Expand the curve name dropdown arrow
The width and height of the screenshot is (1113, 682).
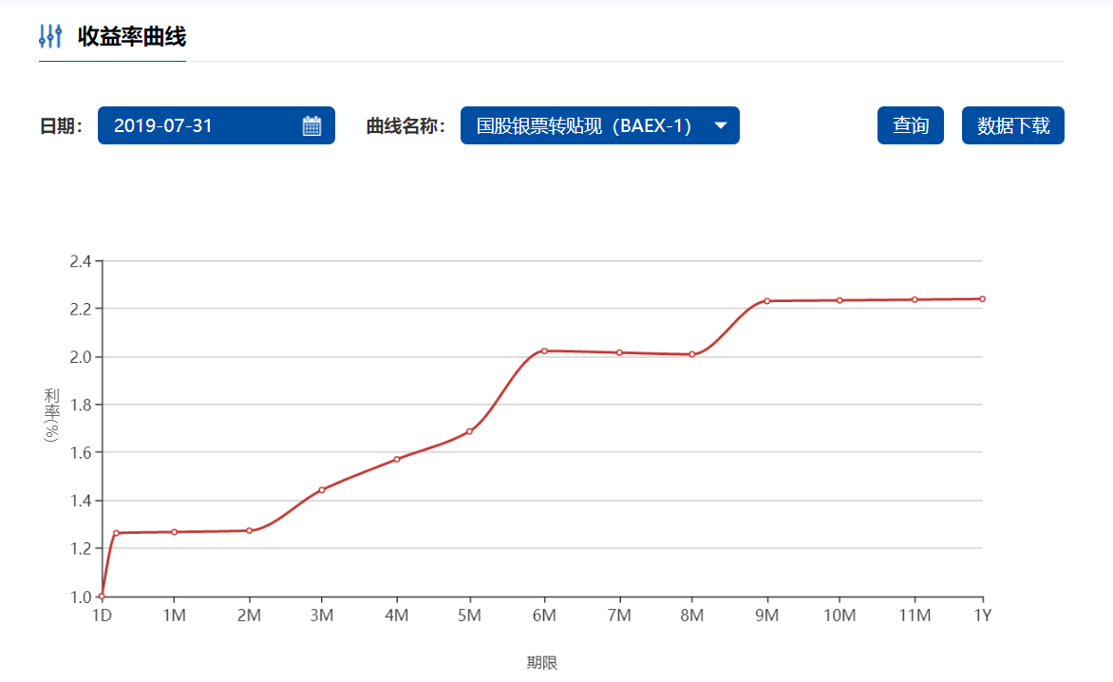(x=720, y=125)
